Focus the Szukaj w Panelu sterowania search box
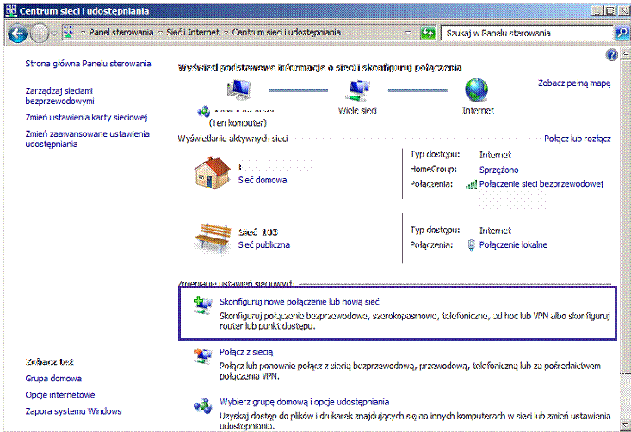Image resolution: width=631 pixels, height=432 pixels. pos(527,33)
